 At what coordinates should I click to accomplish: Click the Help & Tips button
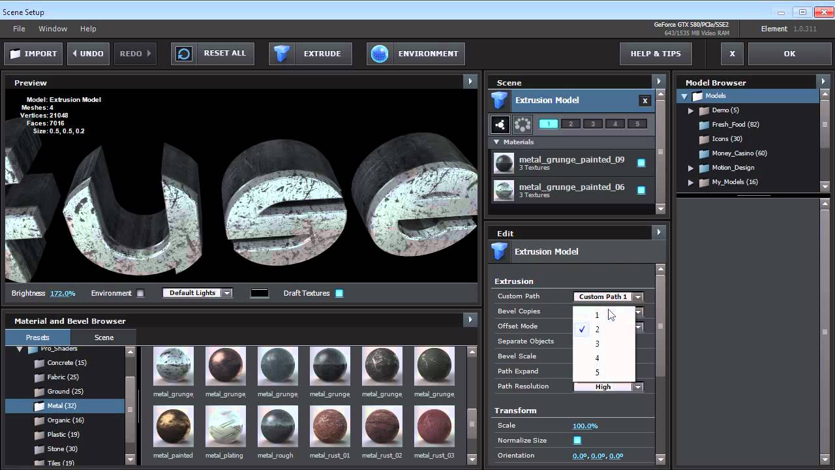(655, 54)
